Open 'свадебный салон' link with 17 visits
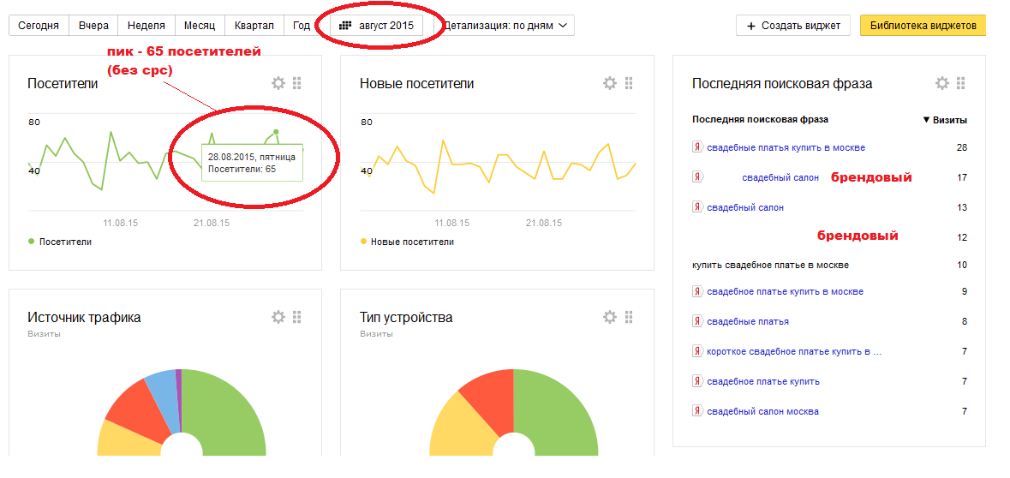Viewport: 1010px width, 478px height. click(x=780, y=177)
